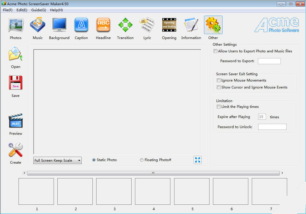Click the Preview play clapperboard icon
306x214 pixels.
[x=16, y=121]
